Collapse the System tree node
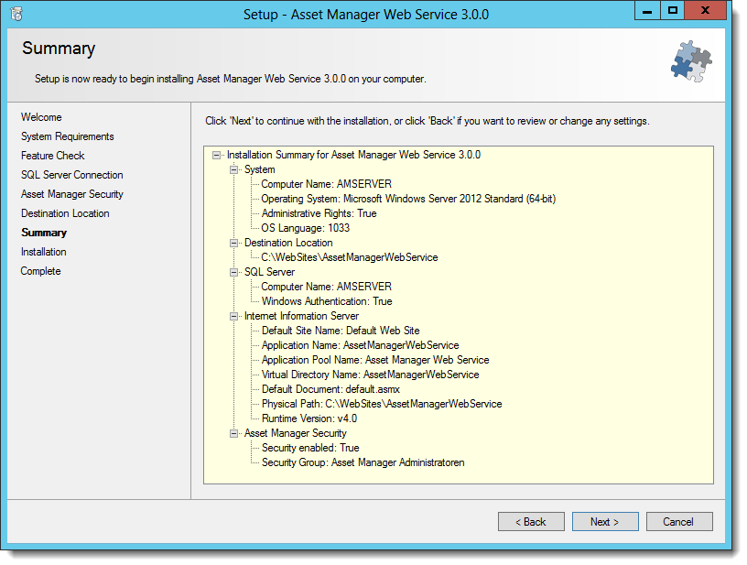Viewport: 747px width, 565px height. [x=233, y=169]
